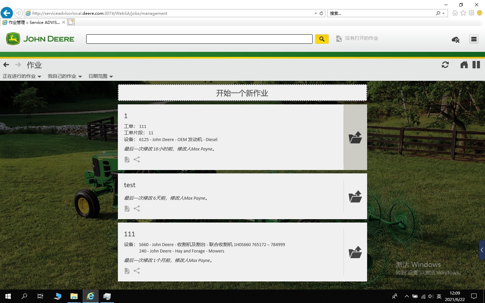This screenshot has height=303, width=485.
Task: Share job 1
Action: point(137,160)
